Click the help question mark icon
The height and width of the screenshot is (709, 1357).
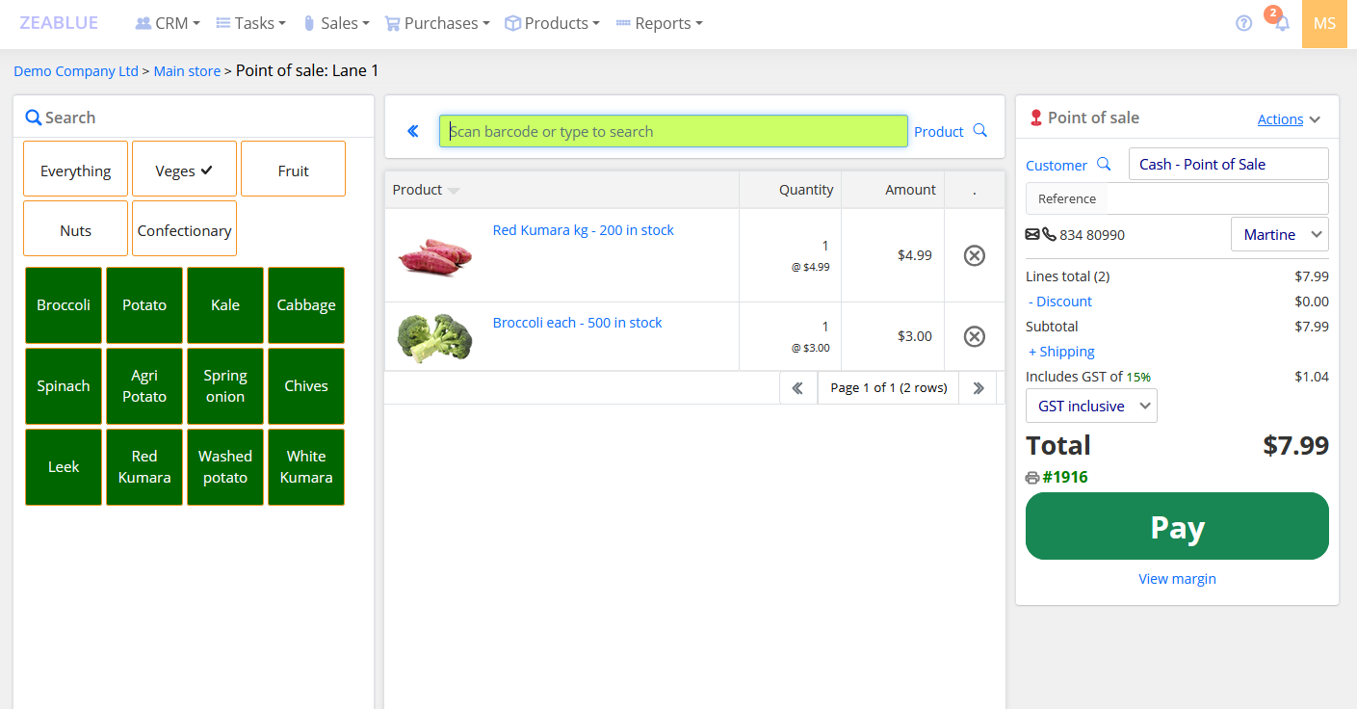(x=1243, y=23)
